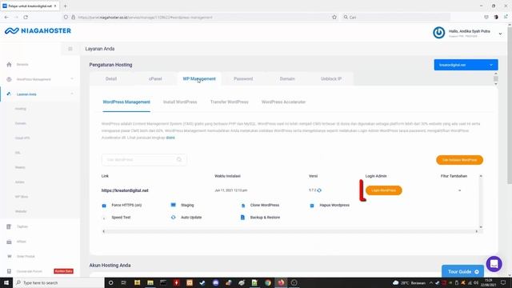Open a new browser tab

(66, 6)
